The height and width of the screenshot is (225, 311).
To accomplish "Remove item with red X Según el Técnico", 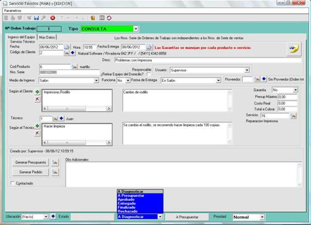I will 37,133.
